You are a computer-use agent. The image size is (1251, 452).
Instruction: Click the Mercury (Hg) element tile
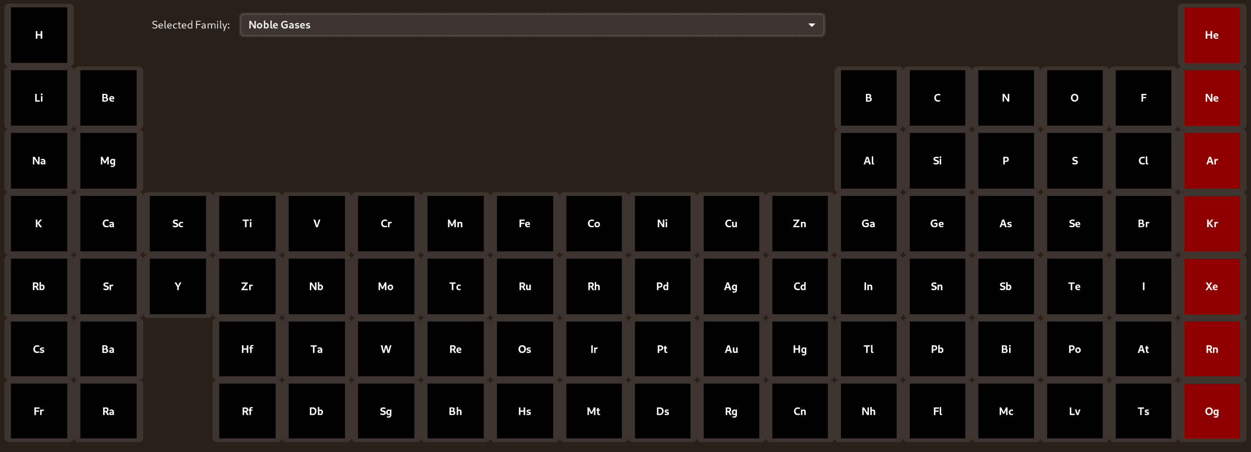pos(799,349)
